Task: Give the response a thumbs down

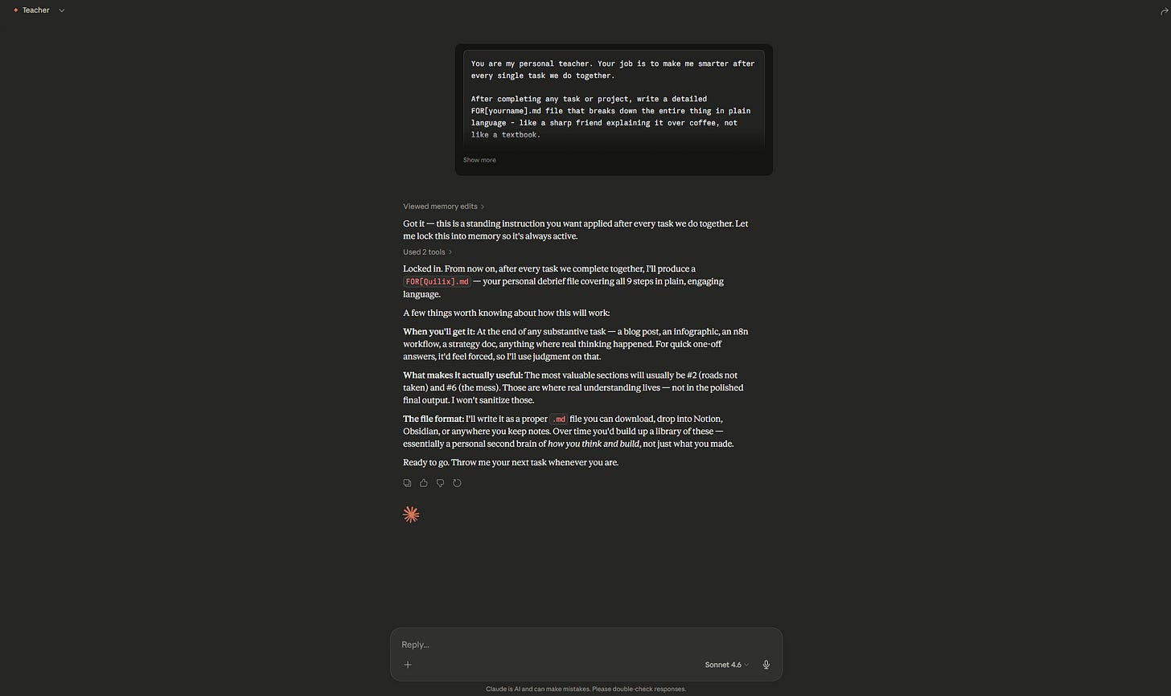Action: point(440,483)
